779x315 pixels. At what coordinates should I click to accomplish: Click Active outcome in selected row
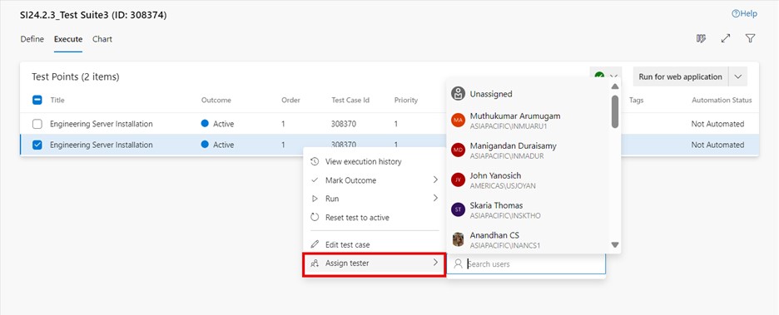click(x=217, y=145)
